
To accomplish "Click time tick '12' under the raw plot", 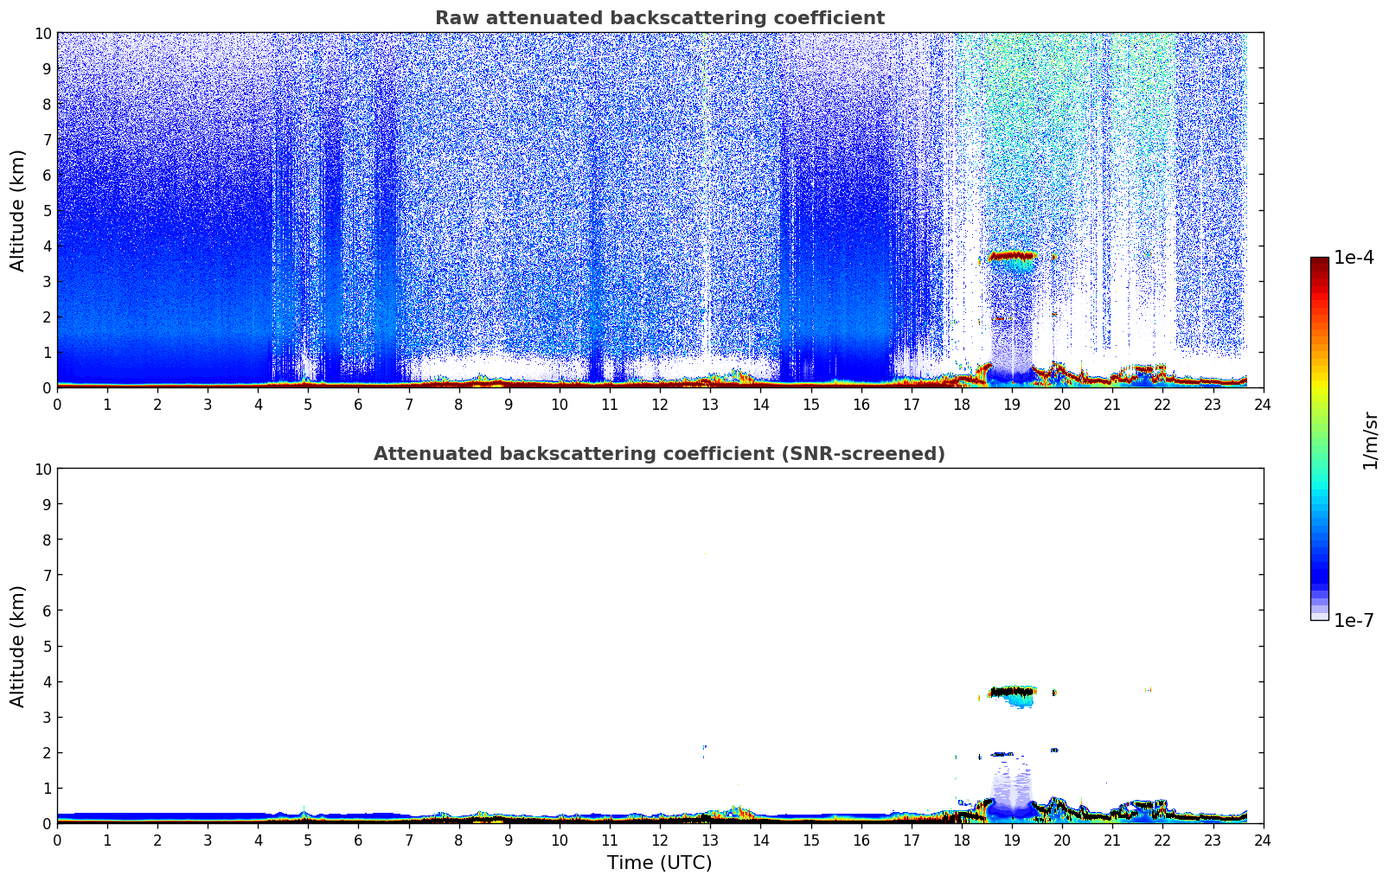I will 660,404.
